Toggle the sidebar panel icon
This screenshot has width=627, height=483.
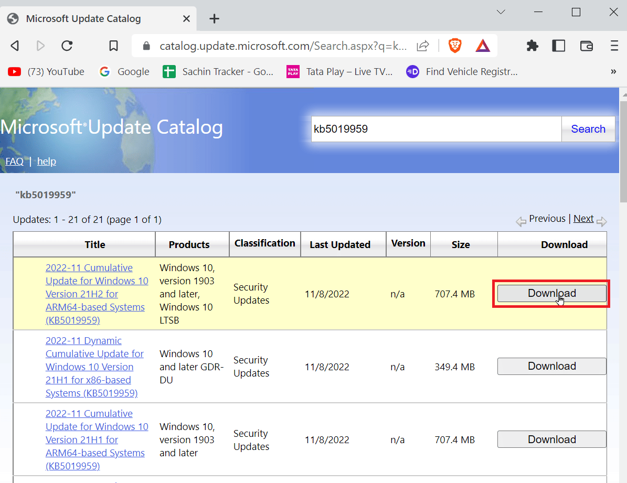tap(559, 46)
